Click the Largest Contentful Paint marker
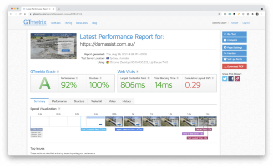 pos(129,129)
